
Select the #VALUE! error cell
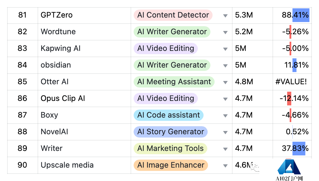[x=292, y=82]
